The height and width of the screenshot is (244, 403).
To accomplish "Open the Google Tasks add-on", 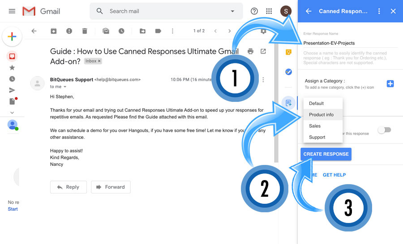I will tap(289, 72).
